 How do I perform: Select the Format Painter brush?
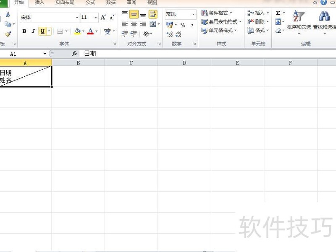8,34
